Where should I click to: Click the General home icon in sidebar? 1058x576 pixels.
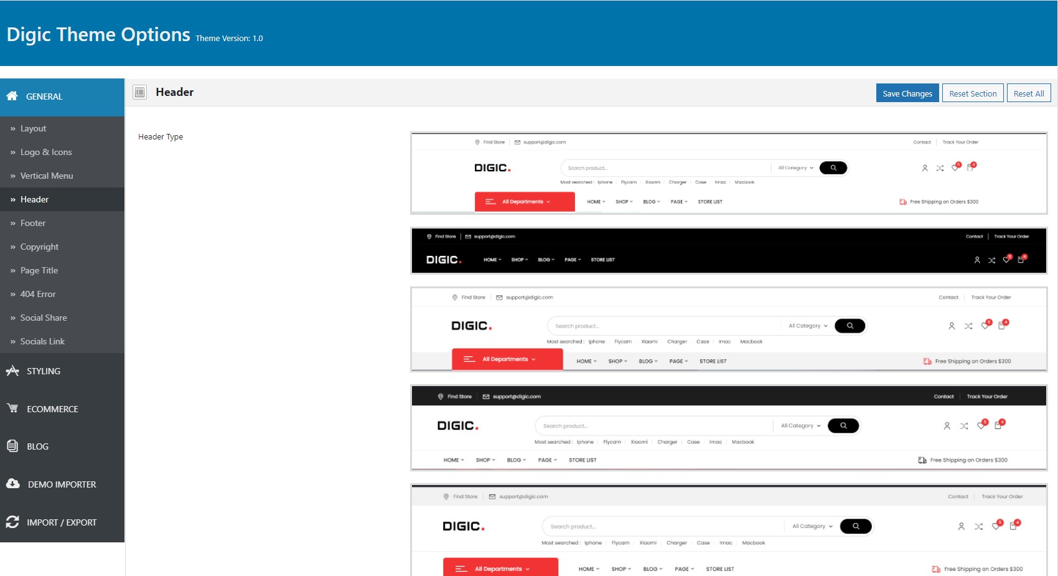click(12, 96)
